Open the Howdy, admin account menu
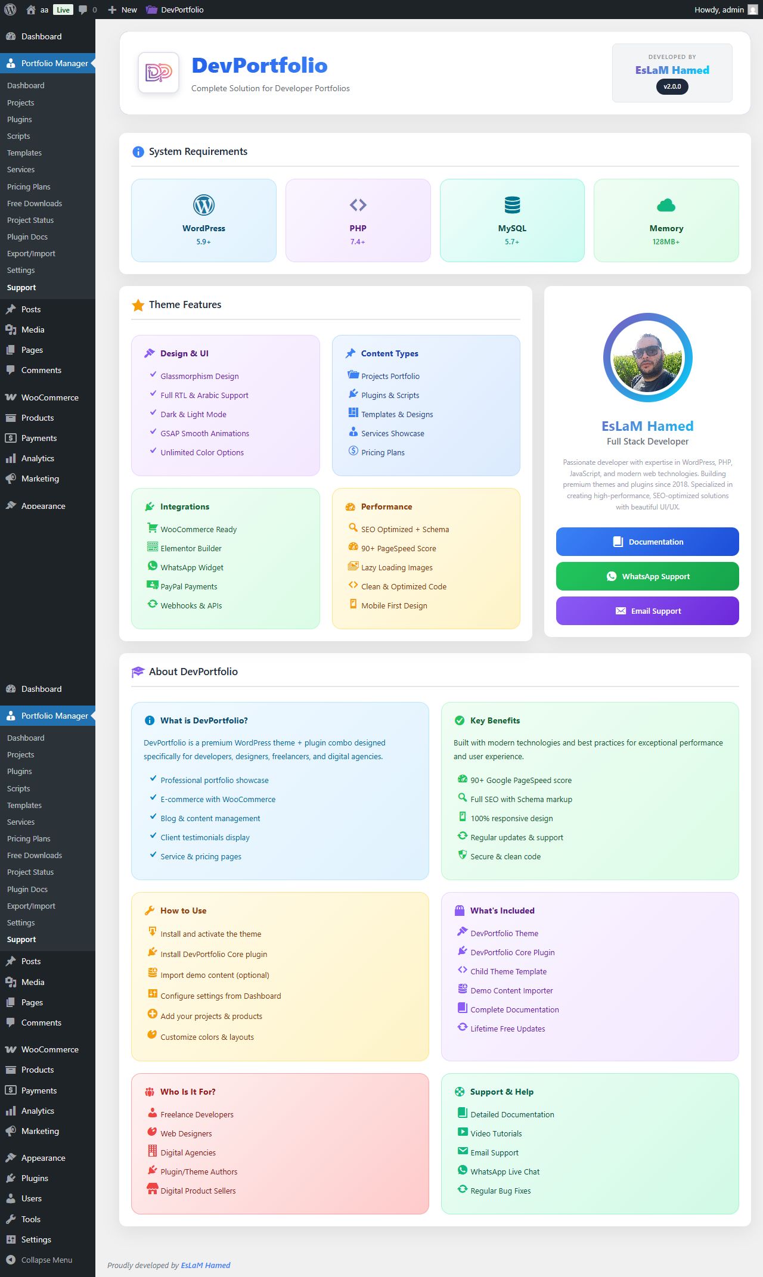 (x=725, y=10)
